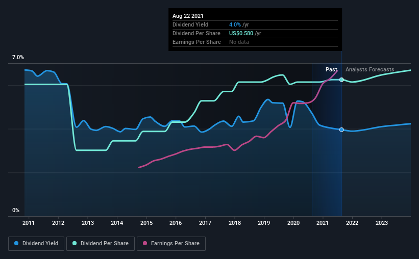Screen dimensions: 419x259
Task: Toggle the Dividend Per Share legend button
Action: [101, 244]
